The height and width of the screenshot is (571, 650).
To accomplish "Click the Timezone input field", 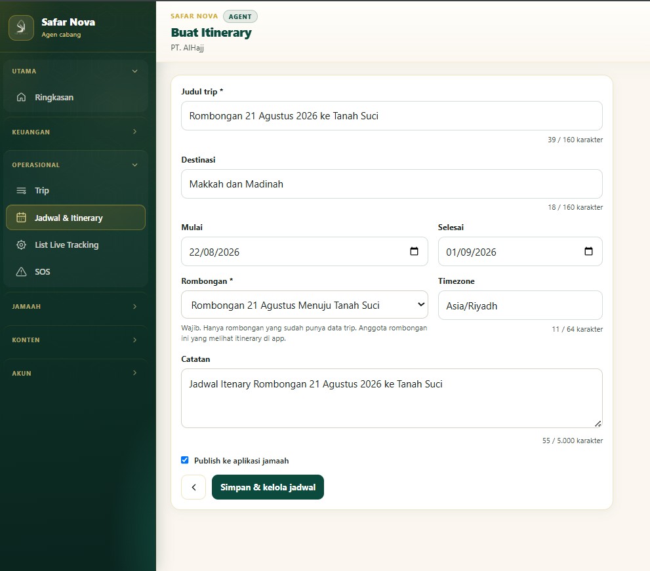I will pos(520,305).
